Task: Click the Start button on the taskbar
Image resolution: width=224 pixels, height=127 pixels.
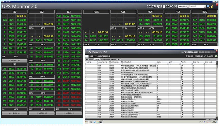Action: click(x=87, y=122)
